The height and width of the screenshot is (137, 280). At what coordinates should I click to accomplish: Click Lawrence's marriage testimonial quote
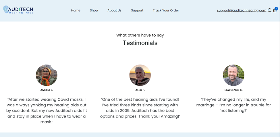coord(233,105)
